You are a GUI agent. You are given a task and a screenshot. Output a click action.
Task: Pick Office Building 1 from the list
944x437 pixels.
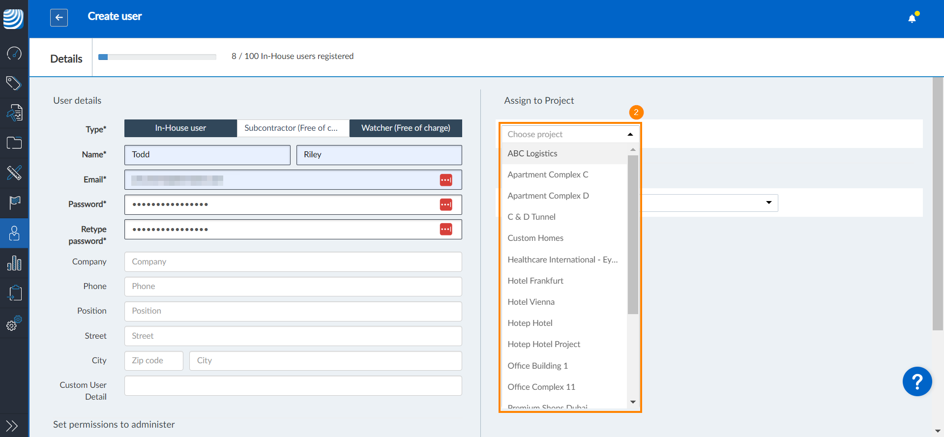(537, 366)
